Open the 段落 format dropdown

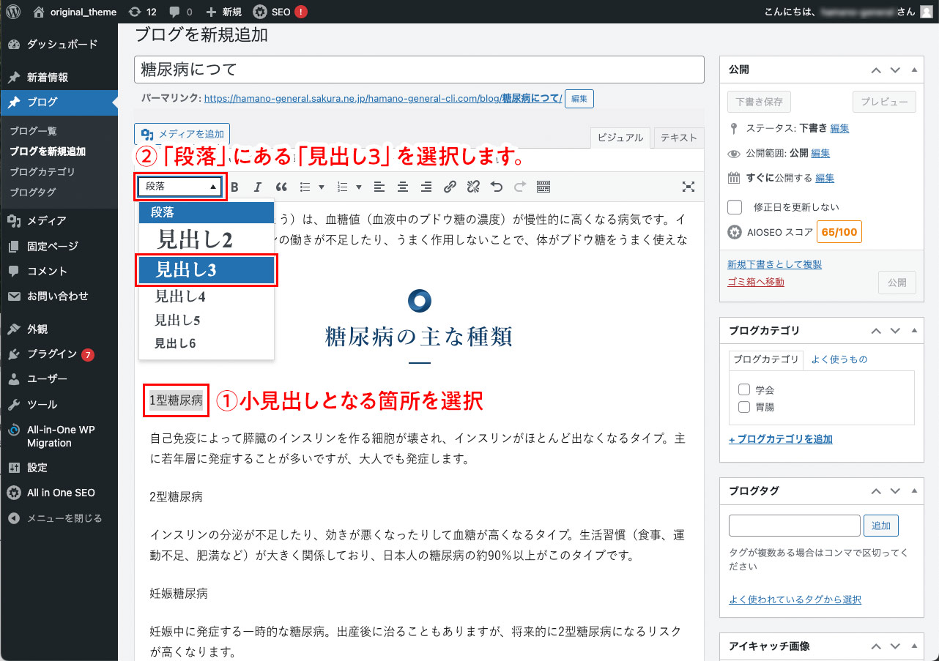coord(181,187)
